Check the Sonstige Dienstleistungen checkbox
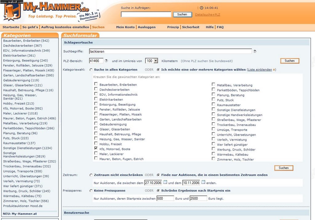This screenshot has height=220, width=315. (213, 109)
